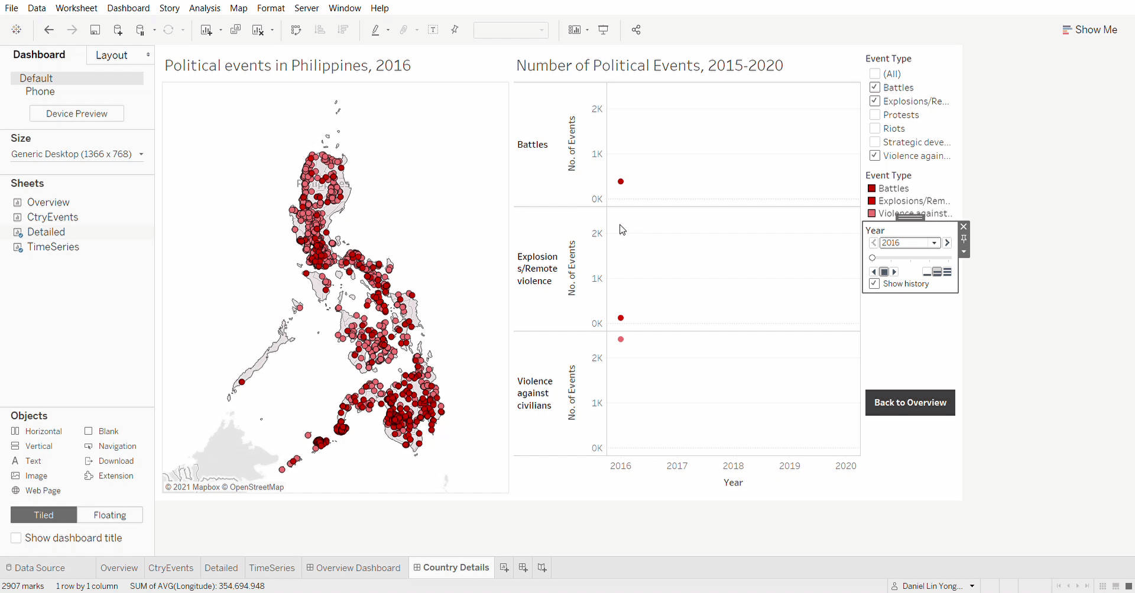Viewport: 1135px width, 593px height.
Task: Uncheck Battles in Event Type filter
Action: tap(875, 87)
